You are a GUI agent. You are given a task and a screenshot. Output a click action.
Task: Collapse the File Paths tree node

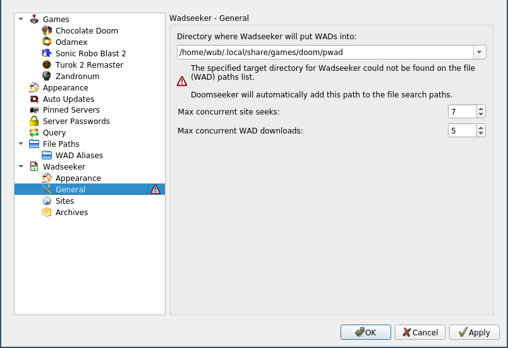point(21,144)
